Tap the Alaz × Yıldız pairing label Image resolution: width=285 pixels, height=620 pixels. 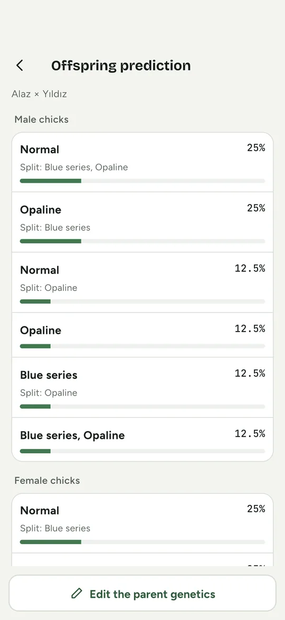pyautogui.click(x=39, y=94)
